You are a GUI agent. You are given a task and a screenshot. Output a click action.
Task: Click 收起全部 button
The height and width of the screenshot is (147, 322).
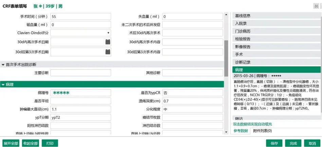30,143
